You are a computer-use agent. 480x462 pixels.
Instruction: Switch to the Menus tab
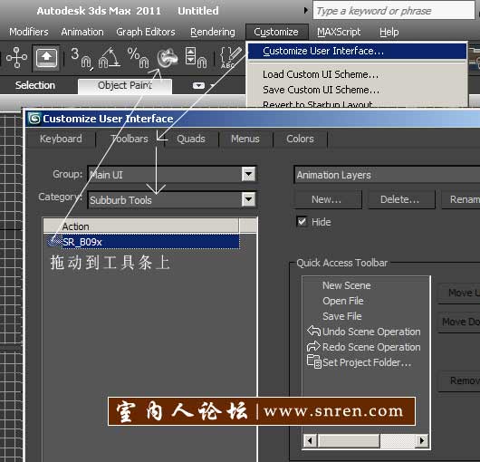click(245, 139)
